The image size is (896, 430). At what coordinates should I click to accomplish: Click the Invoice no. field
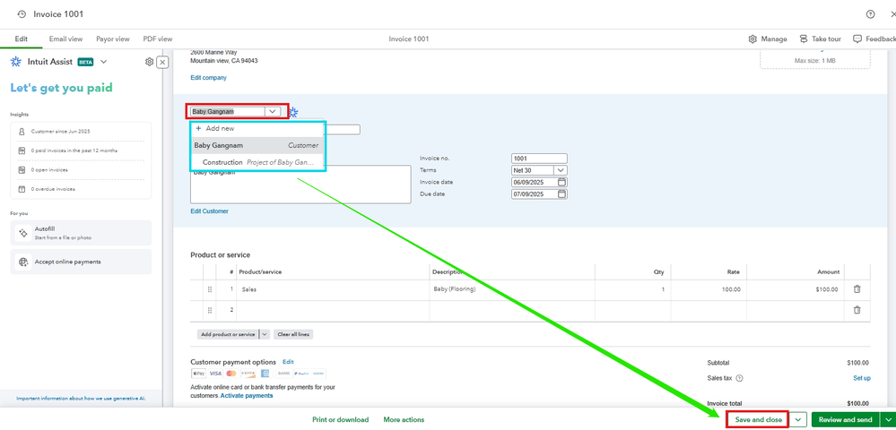point(539,159)
